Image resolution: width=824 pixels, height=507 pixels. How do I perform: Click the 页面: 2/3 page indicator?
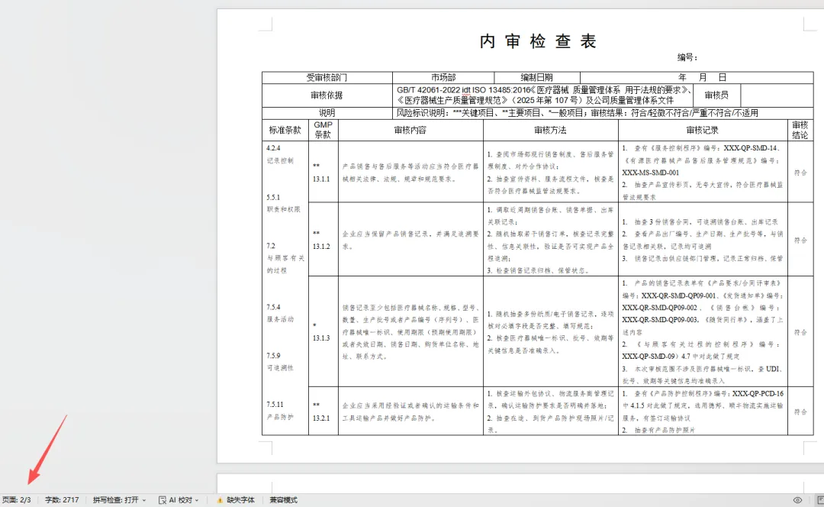17,500
